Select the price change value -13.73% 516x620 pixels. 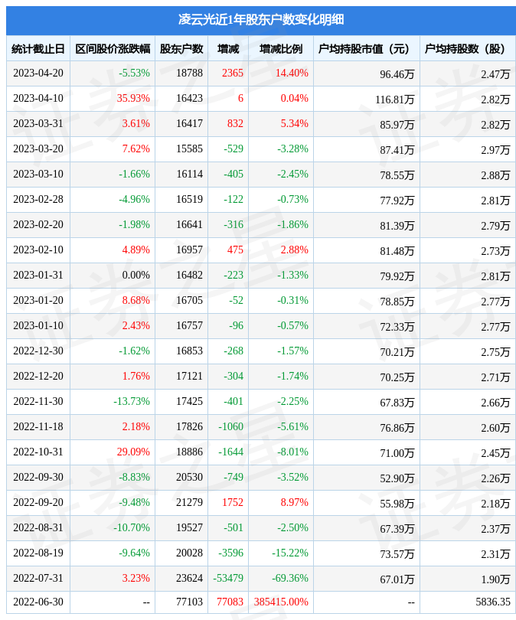[x=132, y=402]
